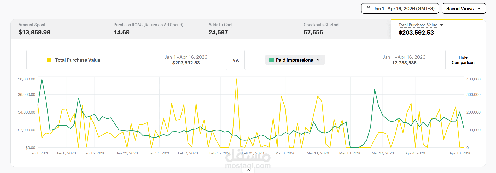Image resolution: width=496 pixels, height=173 pixels.
Task: Open the Paid Impressions comparison dropdown
Action: click(295, 60)
